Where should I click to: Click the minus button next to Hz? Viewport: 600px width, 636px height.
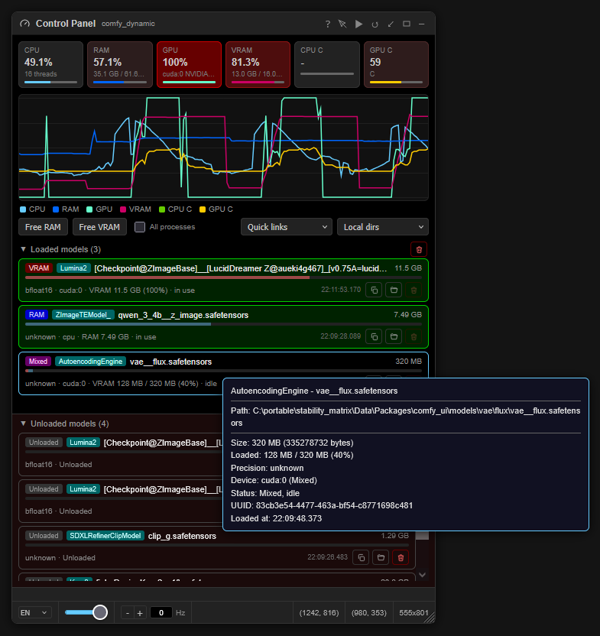click(x=128, y=613)
